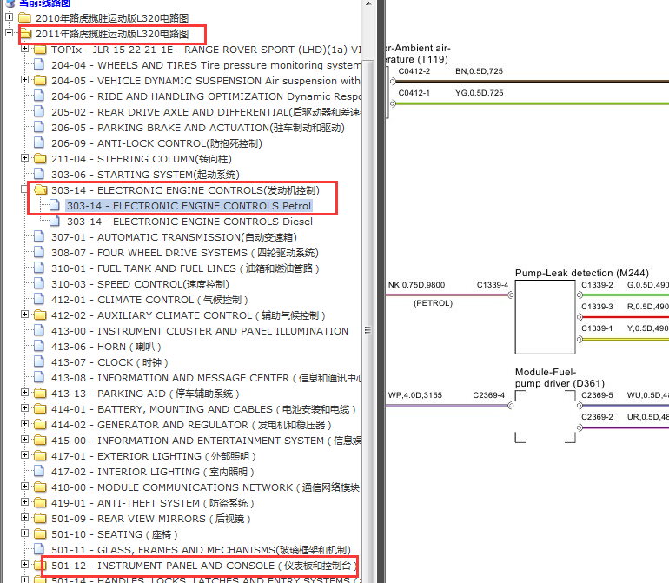The width and height of the screenshot is (669, 583).
Task: Click the Module-Fuel-pump driver (D361) component
Action: click(545, 416)
